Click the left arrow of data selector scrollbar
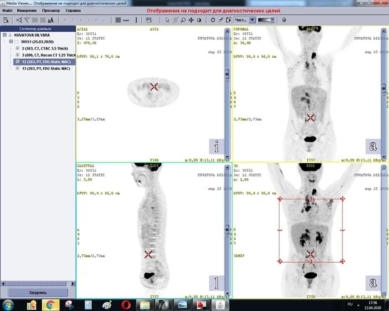The width and height of the screenshot is (389, 311). [3, 283]
